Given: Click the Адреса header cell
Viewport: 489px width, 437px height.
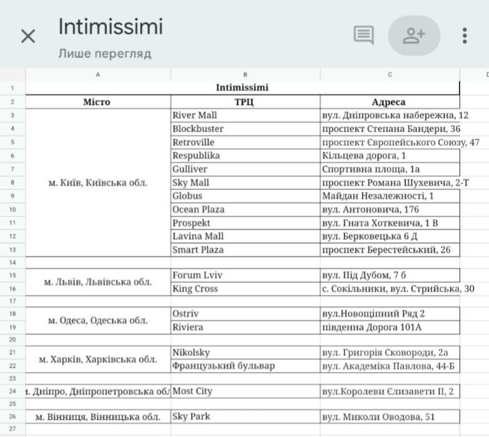Looking at the screenshot, I should pos(390,102).
